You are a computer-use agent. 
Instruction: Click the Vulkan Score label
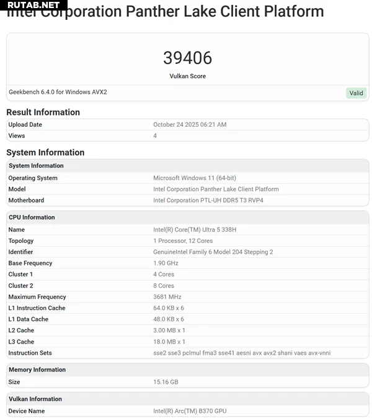[187, 76]
